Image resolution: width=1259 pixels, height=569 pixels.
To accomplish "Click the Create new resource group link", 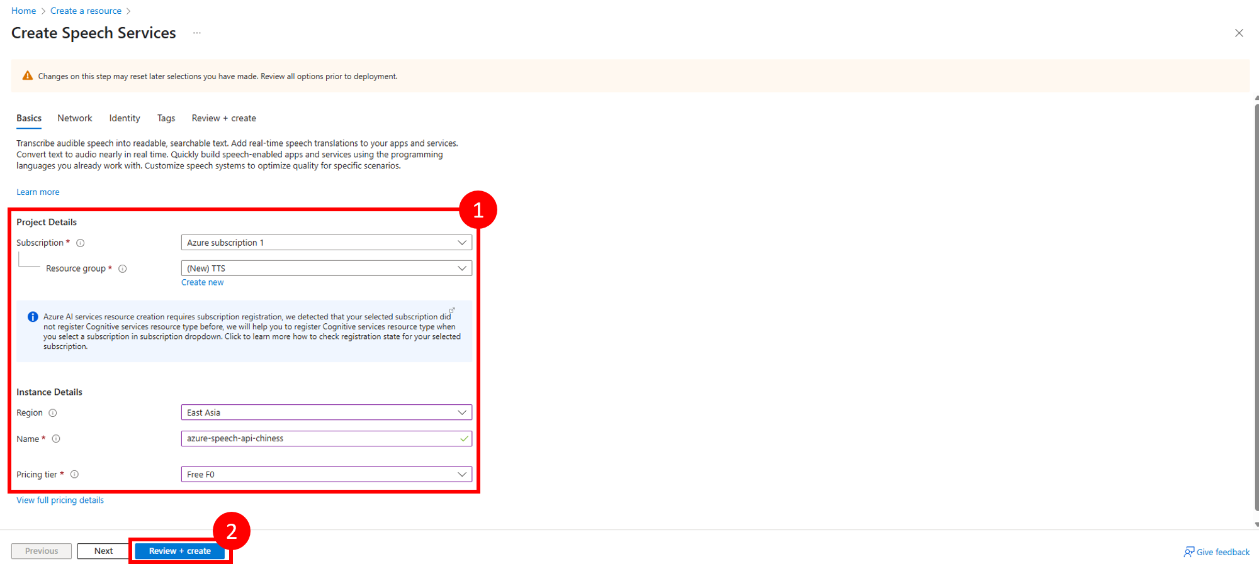I will click(202, 283).
